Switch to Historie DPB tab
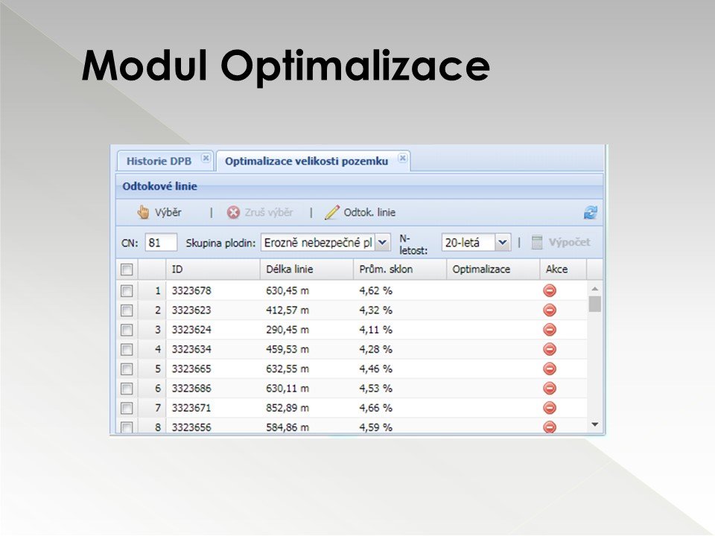 [x=157, y=161]
